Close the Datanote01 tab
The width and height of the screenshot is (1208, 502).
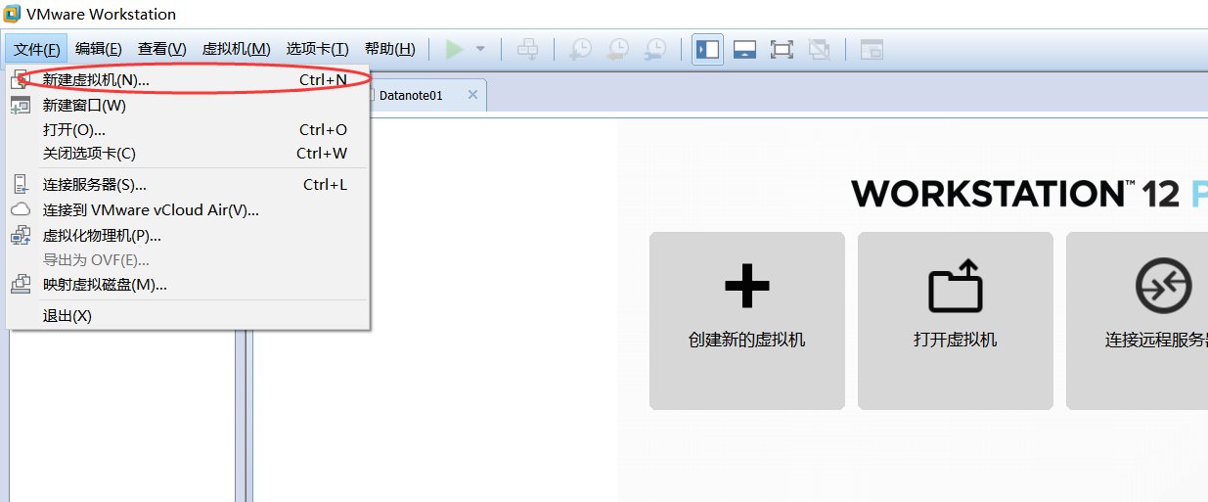[473, 95]
